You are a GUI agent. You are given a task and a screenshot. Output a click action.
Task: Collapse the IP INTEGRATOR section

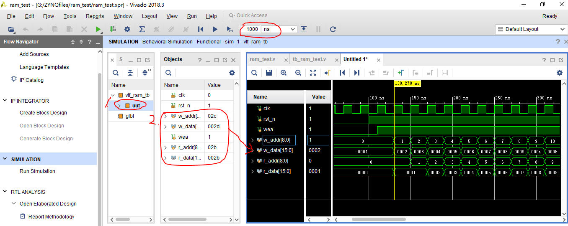(x=5, y=101)
